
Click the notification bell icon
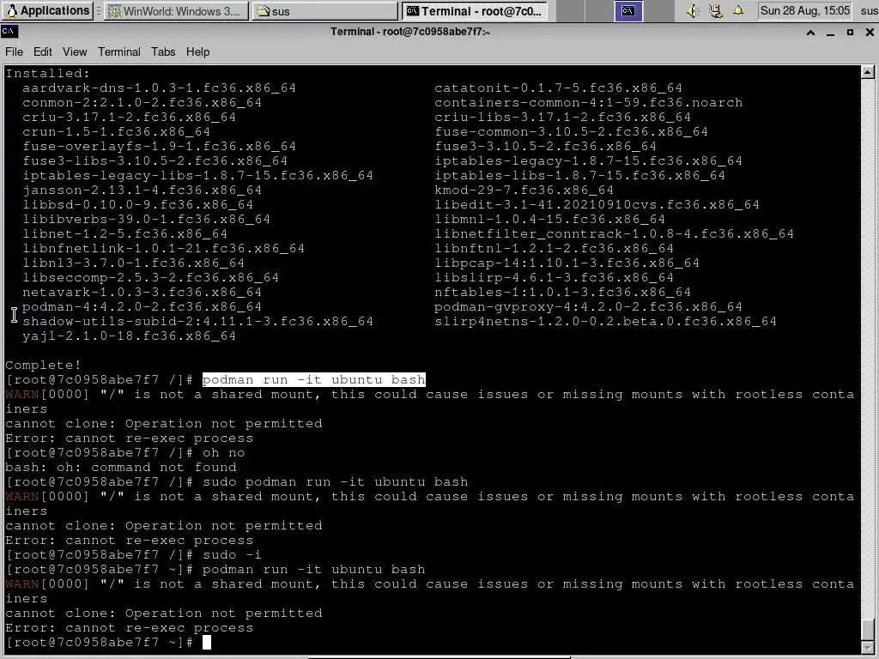[738, 10]
